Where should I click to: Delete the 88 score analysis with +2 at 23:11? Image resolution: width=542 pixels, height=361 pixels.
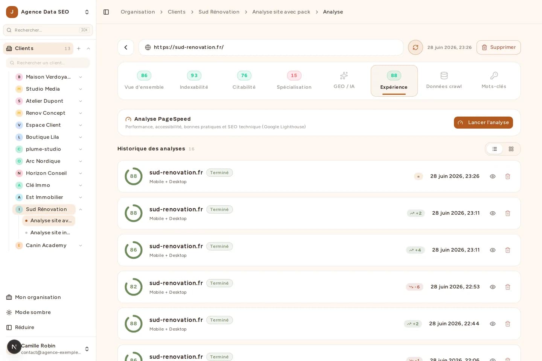tap(508, 213)
